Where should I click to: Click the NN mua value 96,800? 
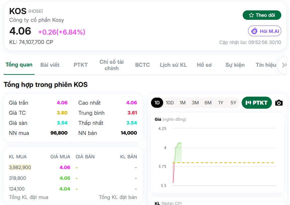click(x=59, y=133)
